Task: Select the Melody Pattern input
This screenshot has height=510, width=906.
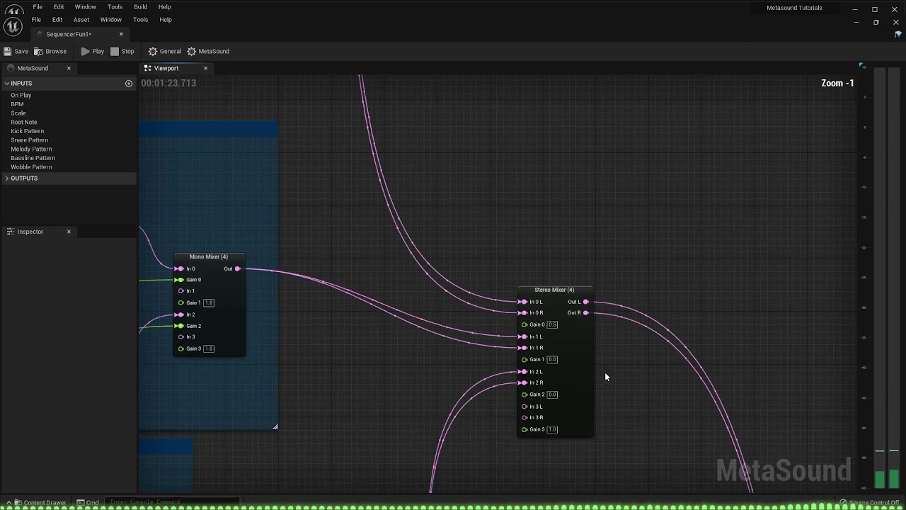Action: click(x=31, y=149)
